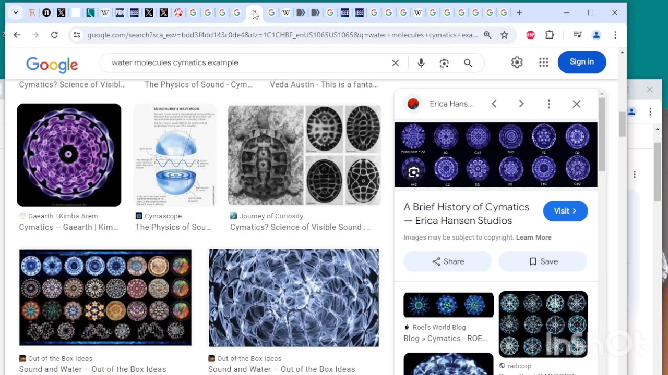The height and width of the screenshot is (375, 668).
Task: Click the 'Cymascope' source label
Action: 163,216
